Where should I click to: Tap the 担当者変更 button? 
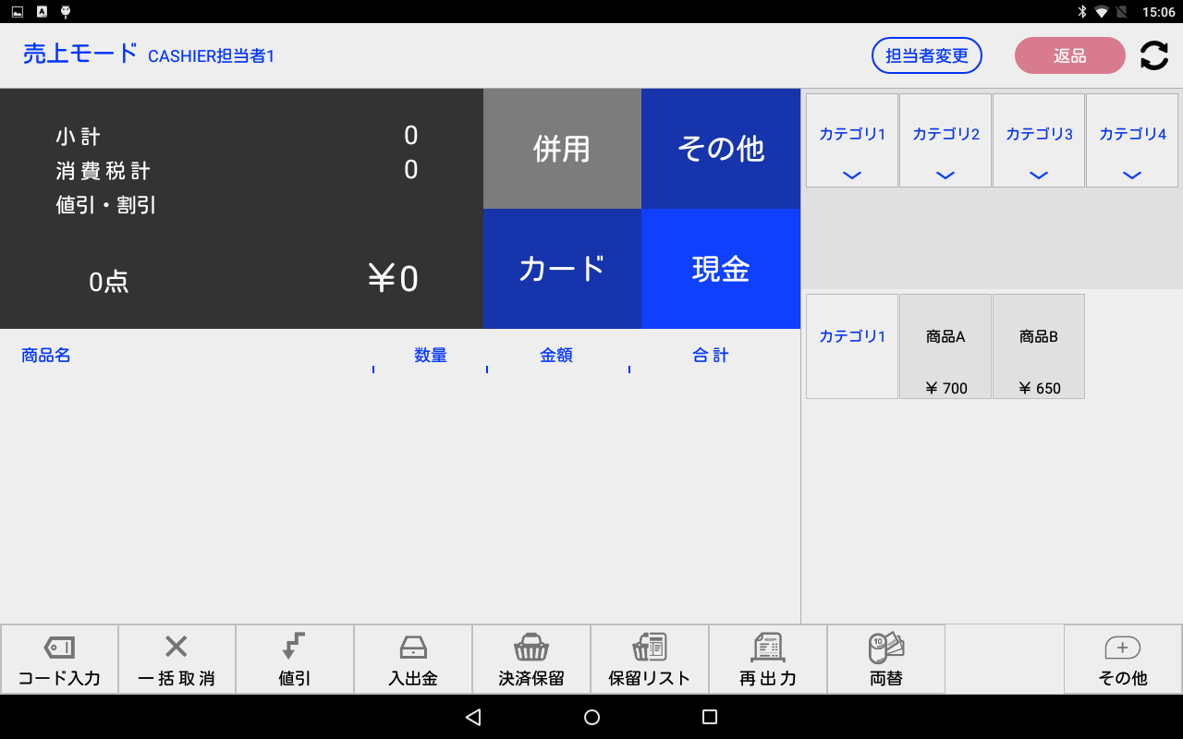pos(927,55)
